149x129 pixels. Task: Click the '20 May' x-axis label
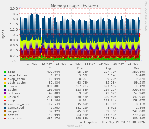[118, 64]
